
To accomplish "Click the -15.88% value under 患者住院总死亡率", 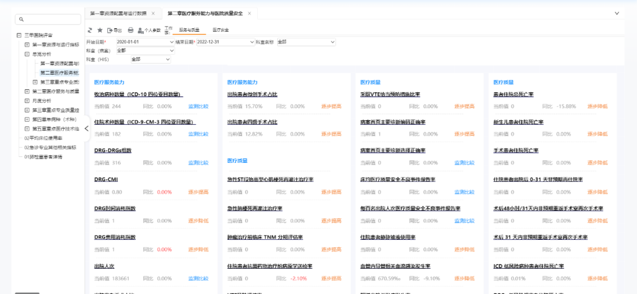I will (567, 106).
